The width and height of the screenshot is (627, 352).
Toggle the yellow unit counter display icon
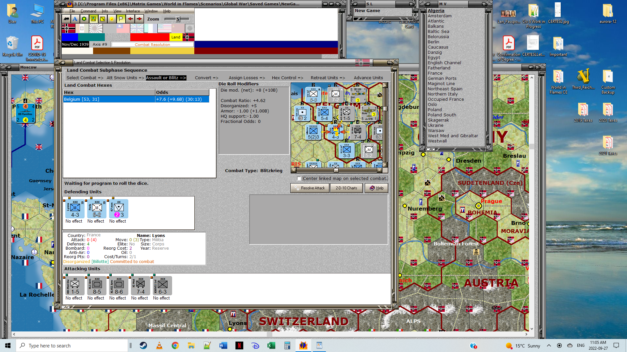tap(93, 19)
